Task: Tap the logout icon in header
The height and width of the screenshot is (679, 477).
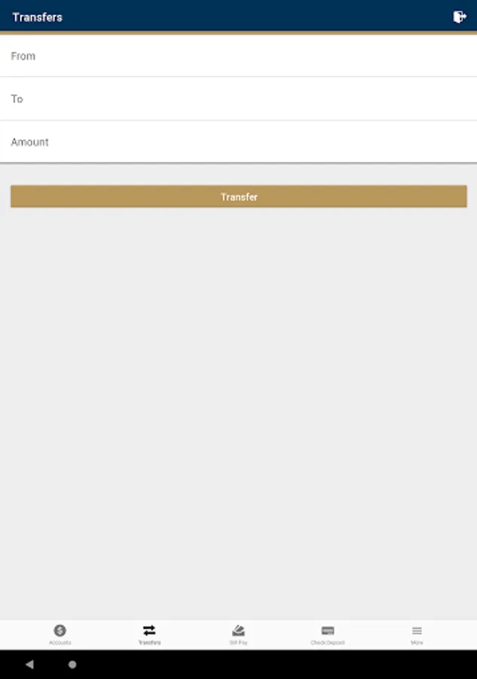Action: coord(459,17)
